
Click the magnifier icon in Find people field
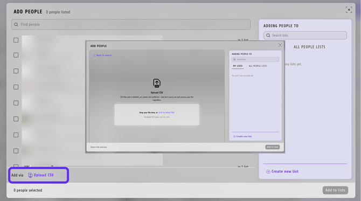pos(16,24)
